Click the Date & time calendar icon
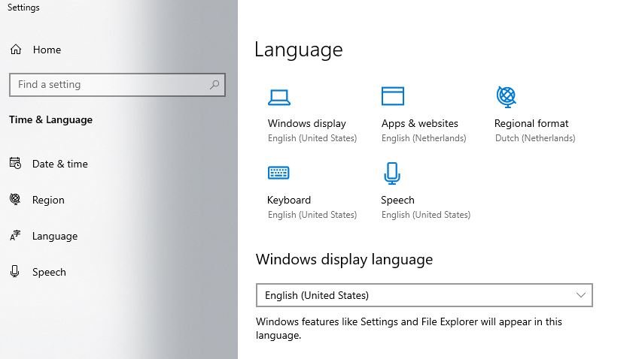 click(x=15, y=164)
